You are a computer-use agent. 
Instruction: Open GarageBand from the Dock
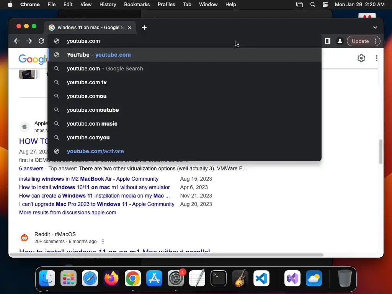[240, 278]
